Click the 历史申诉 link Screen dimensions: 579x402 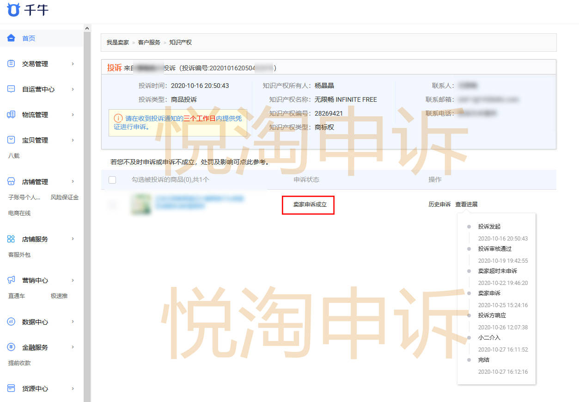coord(439,204)
